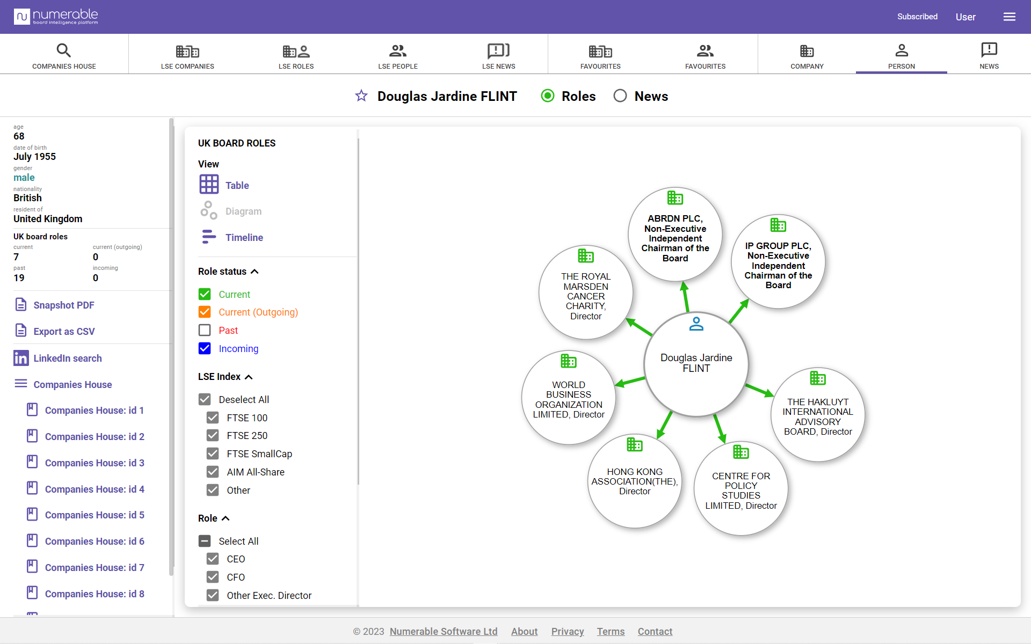Click the Snapshot PDF document icon
Image resolution: width=1031 pixels, height=644 pixels.
pyautogui.click(x=21, y=304)
